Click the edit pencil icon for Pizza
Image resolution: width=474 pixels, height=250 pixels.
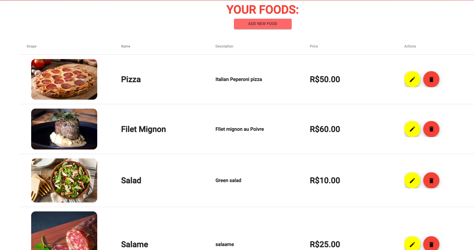coord(412,79)
